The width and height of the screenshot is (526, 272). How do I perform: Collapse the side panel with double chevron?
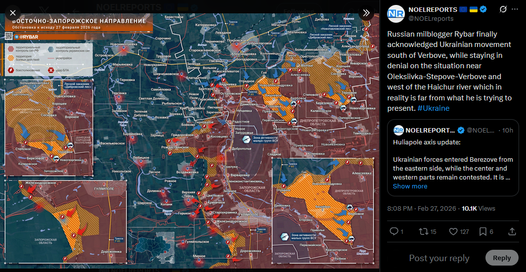coord(366,13)
